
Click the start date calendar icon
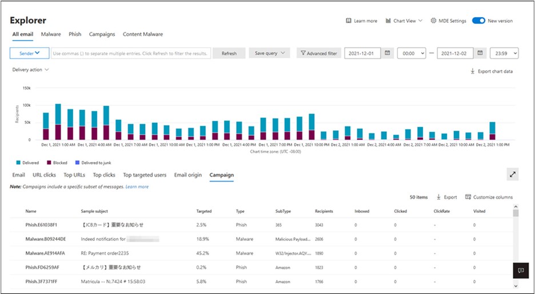coord(387,53)
